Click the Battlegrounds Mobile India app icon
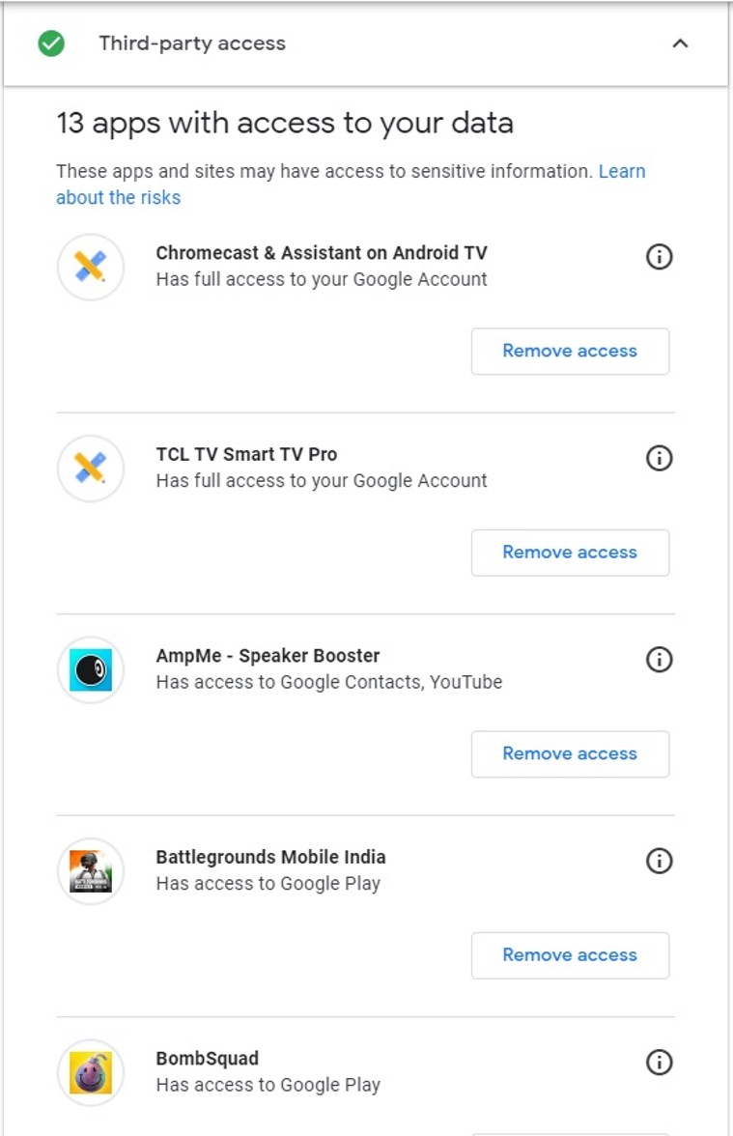The height and width of the screenshot is (1136, 733). (x=91, y=870)
